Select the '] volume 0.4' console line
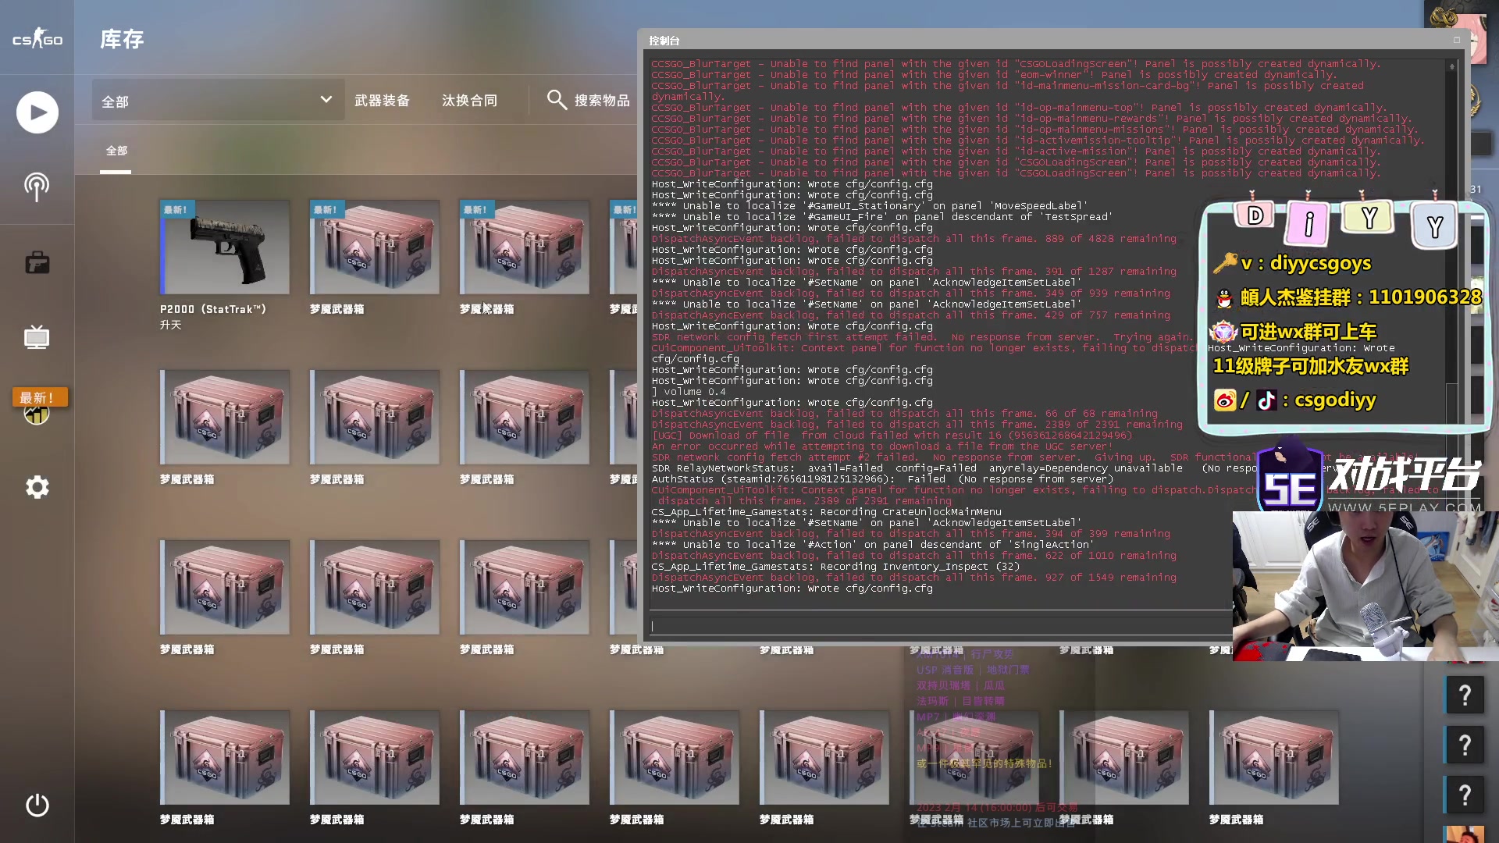Viewport: 1499px width, 843px height. (689, 392)
